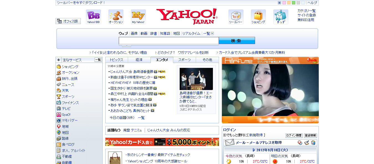374x164 pixels.
Task: Switch to the 経済 tab
Action: click(139, 60)
